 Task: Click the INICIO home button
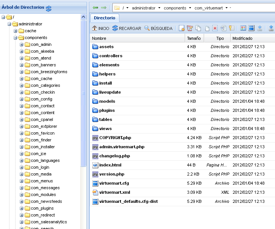(x=101, y=28)
